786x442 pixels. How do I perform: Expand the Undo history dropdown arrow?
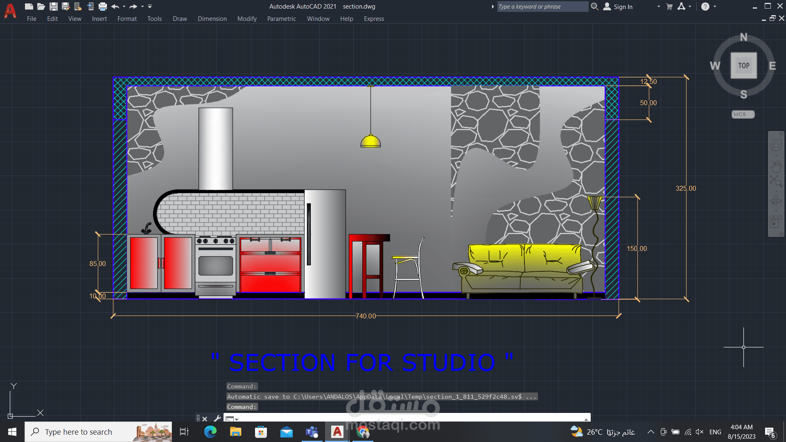[124, 7]
